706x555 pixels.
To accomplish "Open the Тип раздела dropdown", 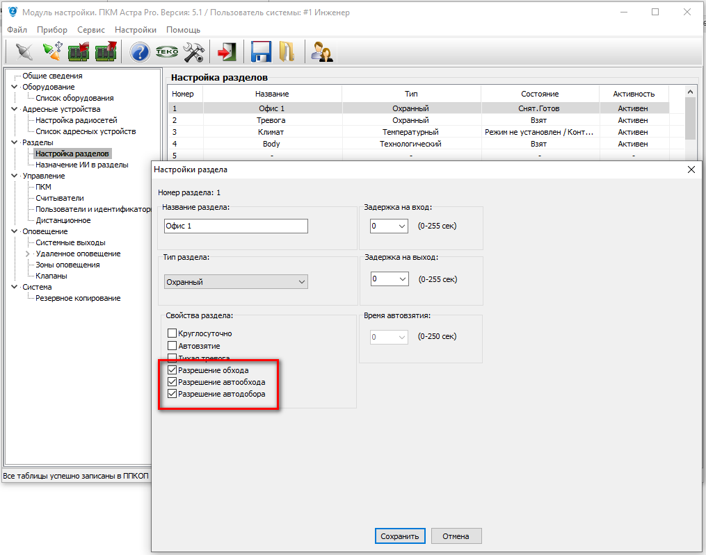I will [236, 282].
